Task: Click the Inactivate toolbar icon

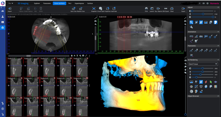Action: 114,9
